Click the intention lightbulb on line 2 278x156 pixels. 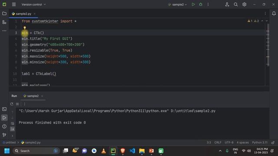coord(25,28)
